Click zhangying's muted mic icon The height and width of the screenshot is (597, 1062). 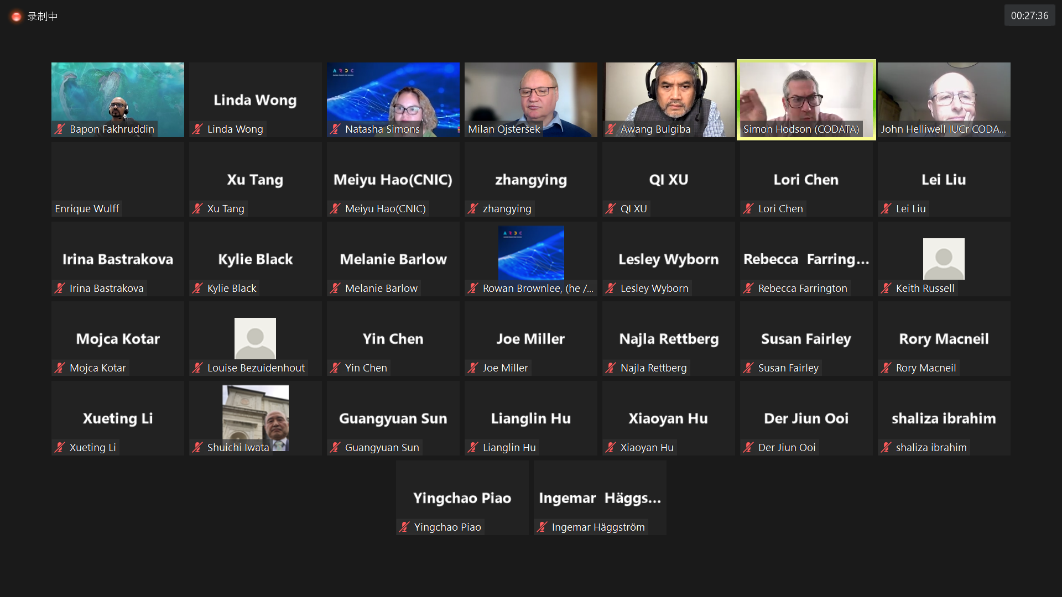point(473,208)
